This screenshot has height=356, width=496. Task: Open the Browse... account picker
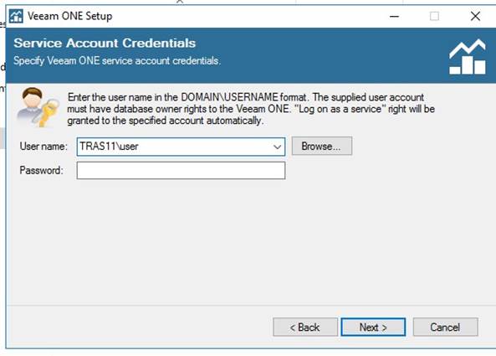point(322,146)
